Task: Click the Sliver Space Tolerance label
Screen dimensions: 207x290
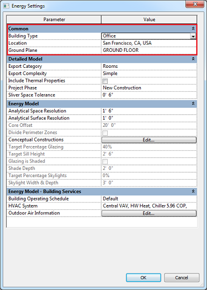Action: point(32,95)
